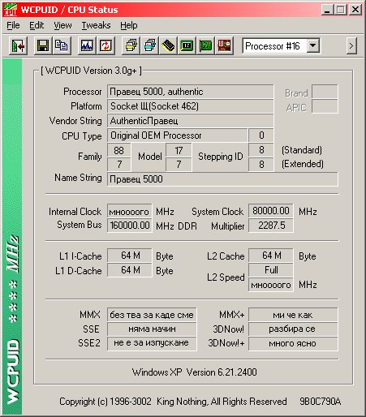Click the empty Brand field
The width and height of the screenshot is (366, 417).
325,92
